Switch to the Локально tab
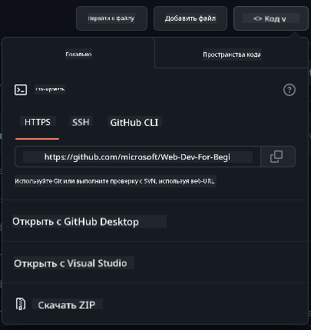Image resolution: width=311 pixels, height=330 pixels. (x=78, y=54)
